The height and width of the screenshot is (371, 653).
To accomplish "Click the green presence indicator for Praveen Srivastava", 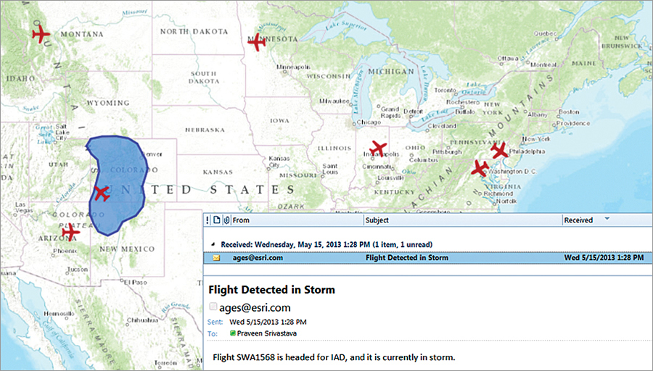I will (x=233, y=333).
